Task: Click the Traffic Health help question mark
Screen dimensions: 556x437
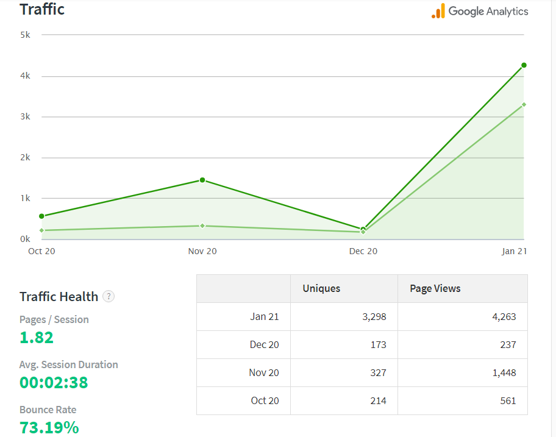Action: pos(109,297)
